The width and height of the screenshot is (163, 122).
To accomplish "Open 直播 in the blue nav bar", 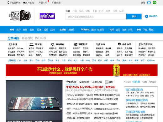I will pyautogui.click(x=39, y=30).
